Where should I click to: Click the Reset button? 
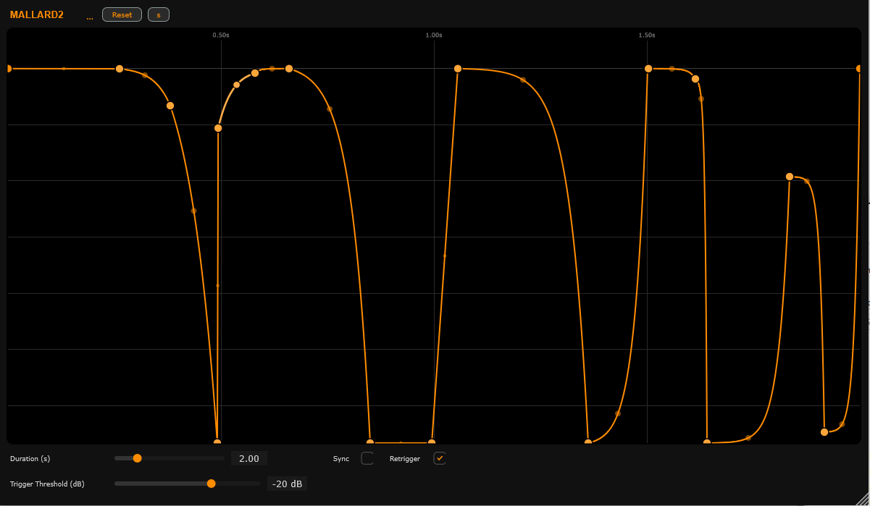[x=122, y=14]
